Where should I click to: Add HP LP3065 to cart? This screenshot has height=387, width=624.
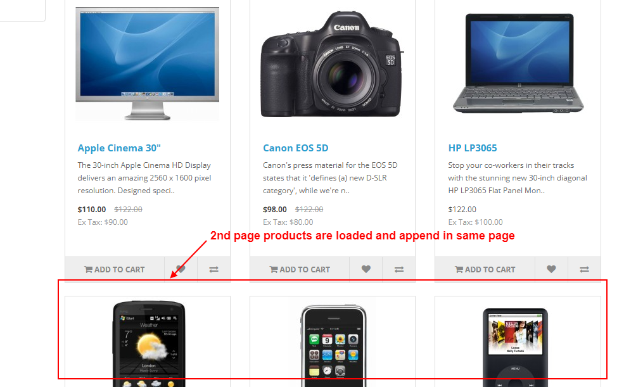point(485,269)
